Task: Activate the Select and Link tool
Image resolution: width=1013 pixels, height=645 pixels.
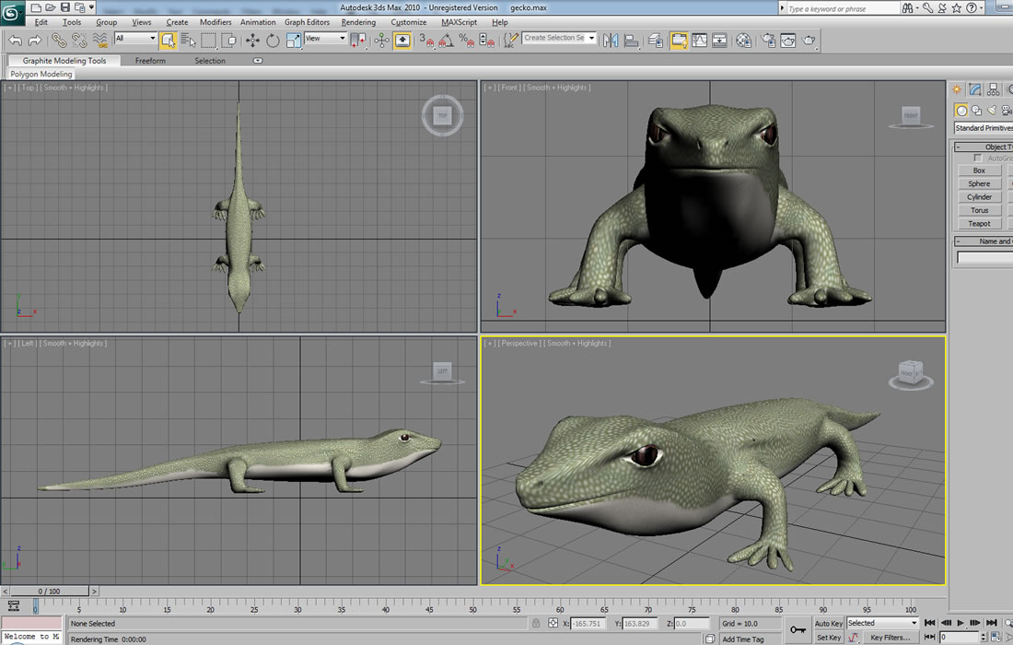Action: pos(59,41)
